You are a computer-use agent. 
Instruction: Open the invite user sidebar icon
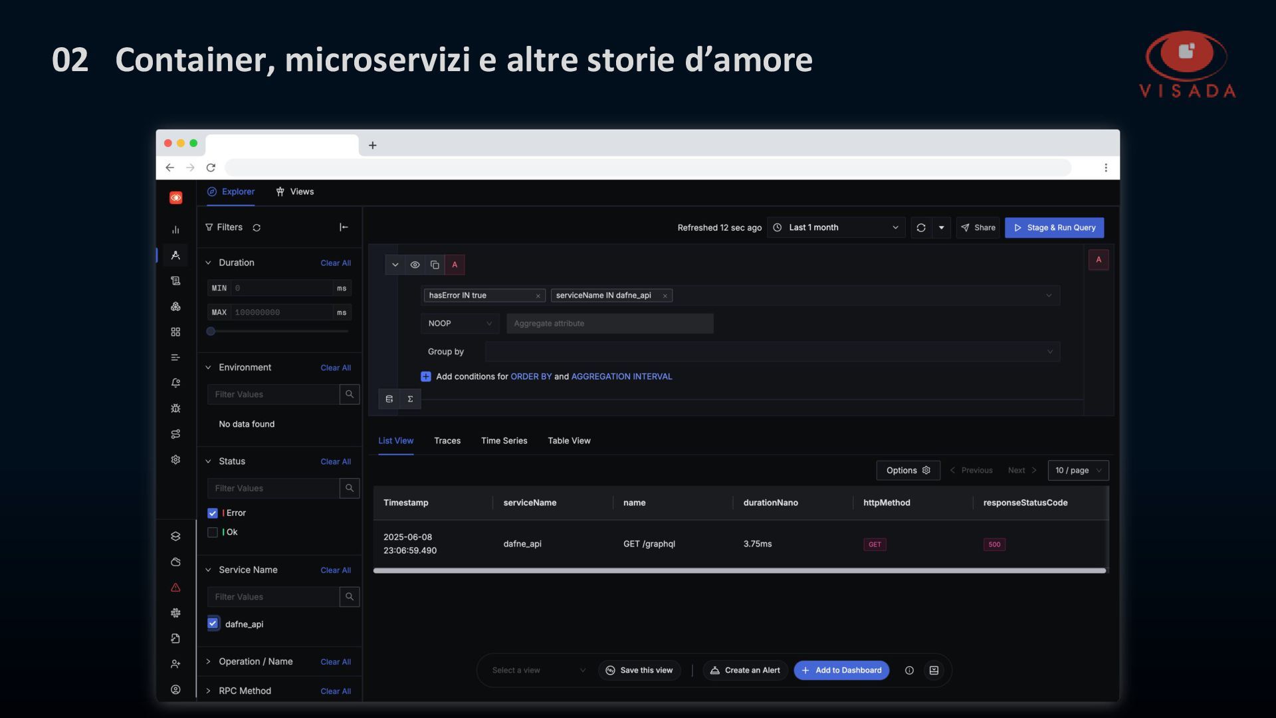pos(175,664)
